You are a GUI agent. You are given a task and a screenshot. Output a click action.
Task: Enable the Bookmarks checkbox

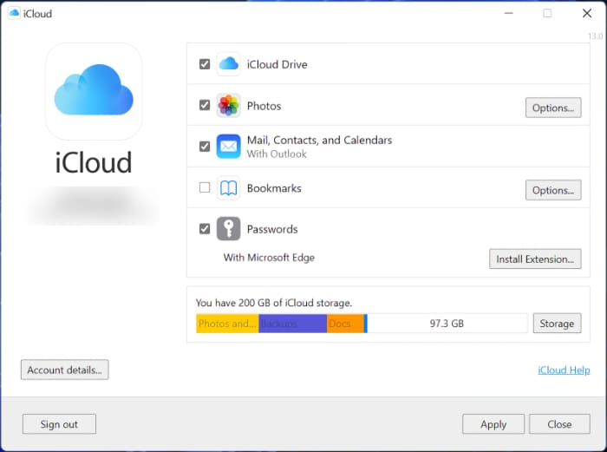205,187
